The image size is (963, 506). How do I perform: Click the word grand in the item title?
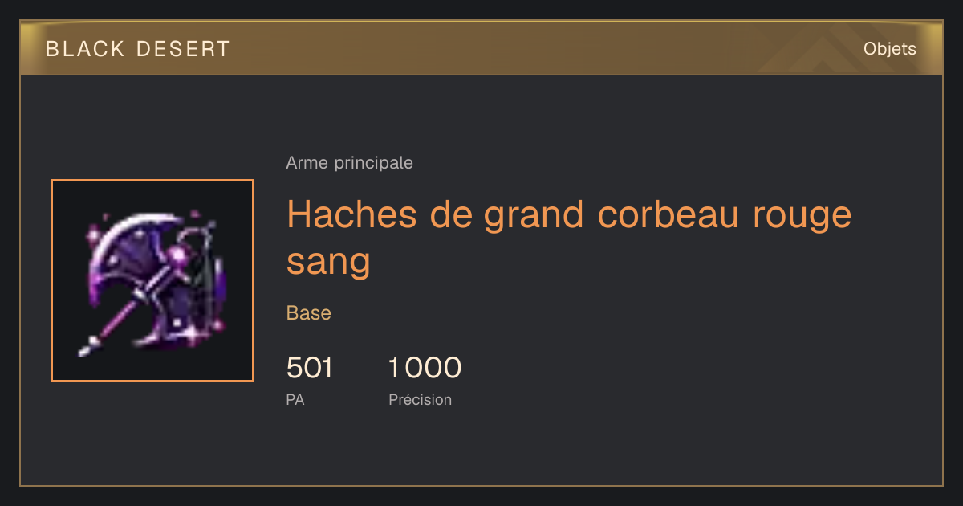point(534,216)
